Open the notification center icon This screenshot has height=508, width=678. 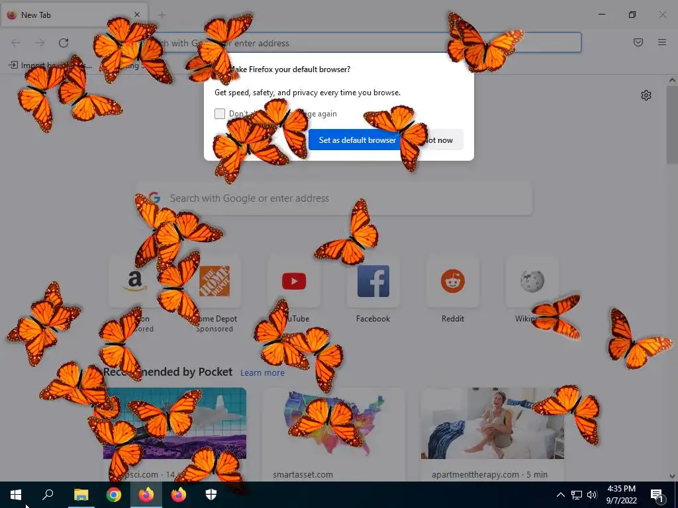[x=657, y=495]
